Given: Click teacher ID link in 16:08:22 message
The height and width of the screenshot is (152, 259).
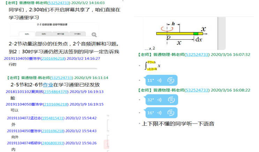Looking at the screenshot, I should [197, 90].
